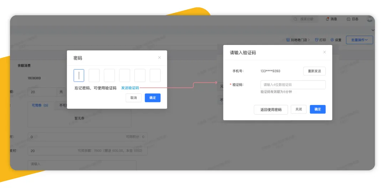Click the collapse chevron below the avatar
This screenshot has width=385, height=188.
tap(373, 30)
